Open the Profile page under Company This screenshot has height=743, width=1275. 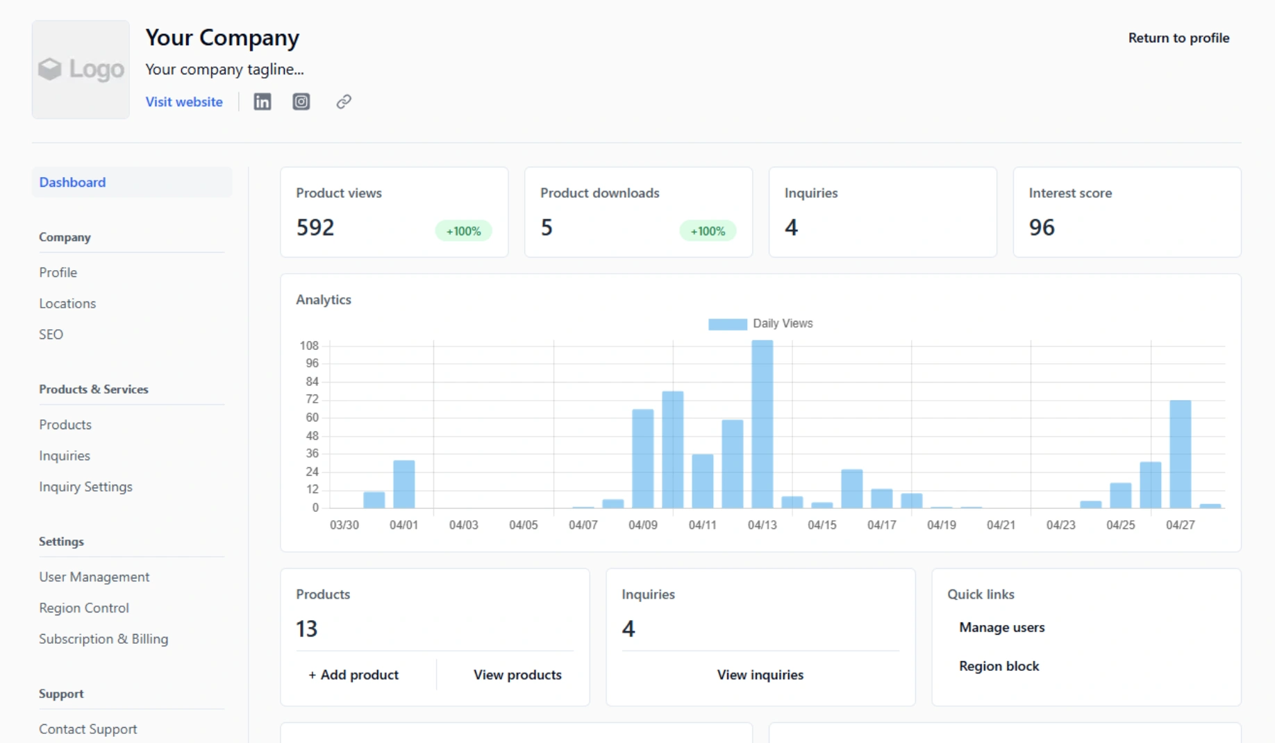click(58, 272)
